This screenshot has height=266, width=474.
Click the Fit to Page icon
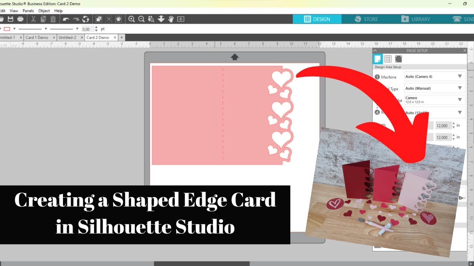181,19
